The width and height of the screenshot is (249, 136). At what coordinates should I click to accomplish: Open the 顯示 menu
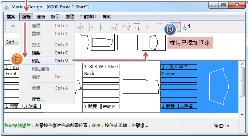coord(55,17)
